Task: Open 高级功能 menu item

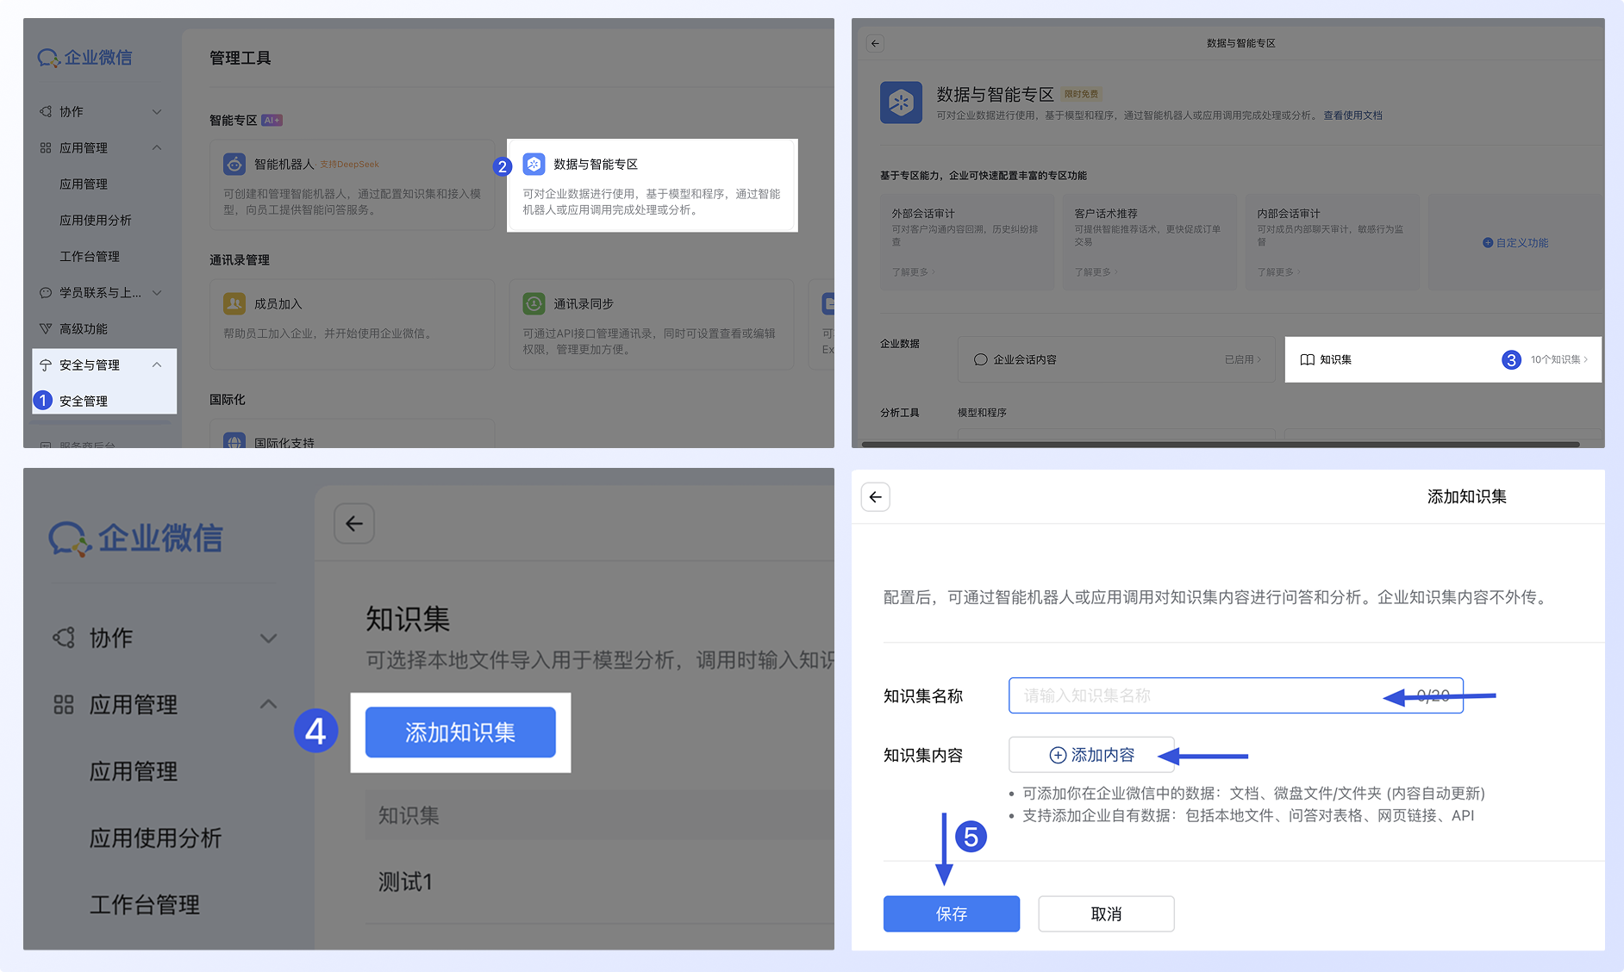Action: [84, 328]
